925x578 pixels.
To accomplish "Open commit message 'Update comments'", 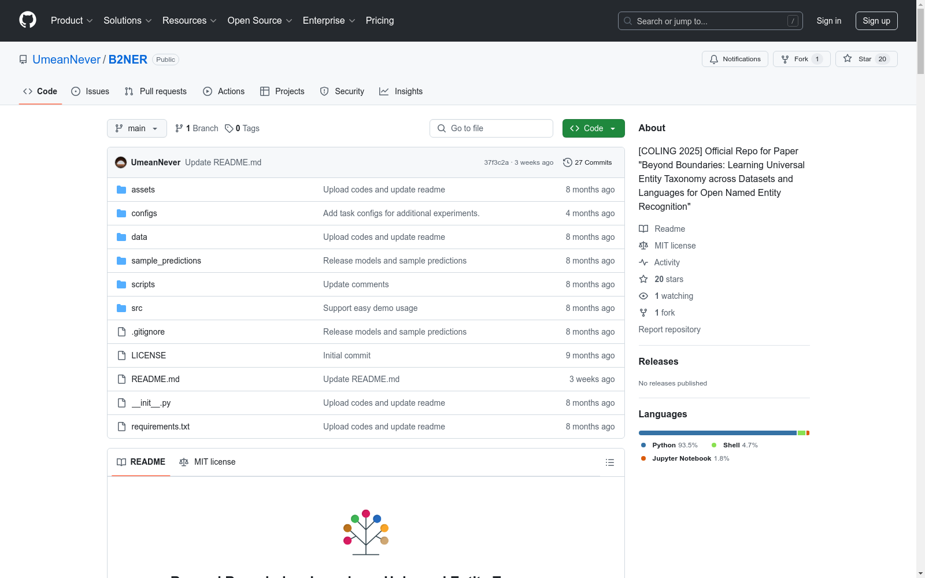I will (x=356, y=284).
